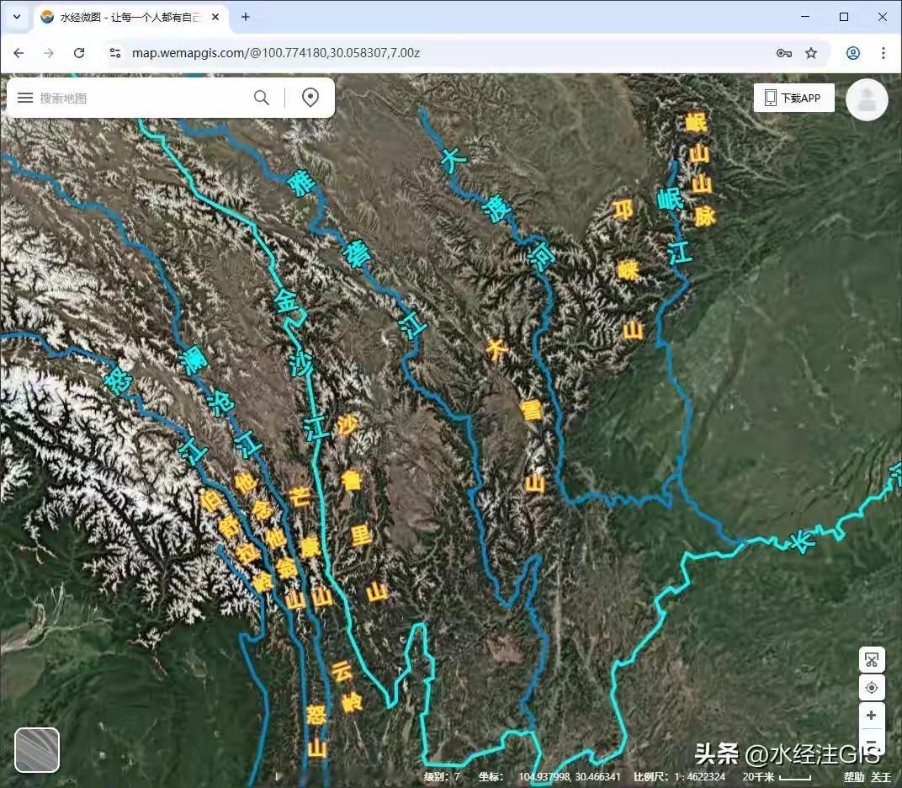The image size is (902, 788).
Task: Open a new browser tab
Action: (246, 18)
